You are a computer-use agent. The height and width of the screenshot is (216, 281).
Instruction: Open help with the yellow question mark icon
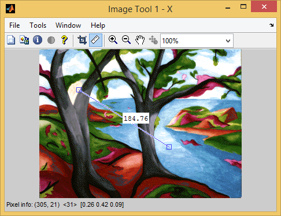tap(64, 40)
